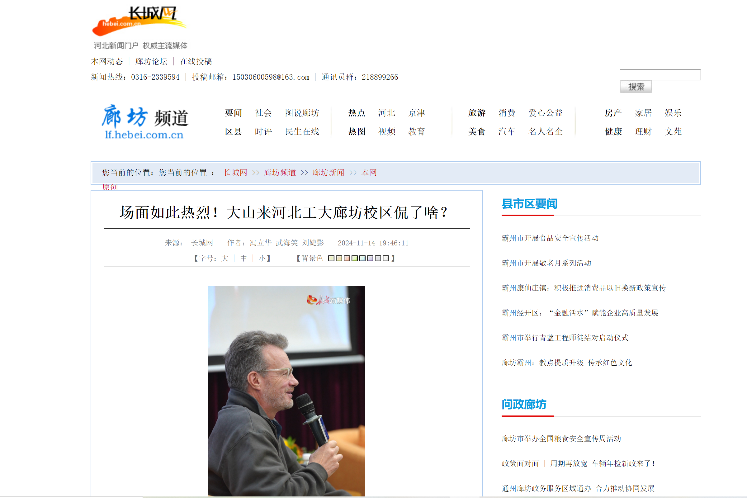The image size is (747, 498).
Task: Open the 民生在线 nav item
Action: 302,131
